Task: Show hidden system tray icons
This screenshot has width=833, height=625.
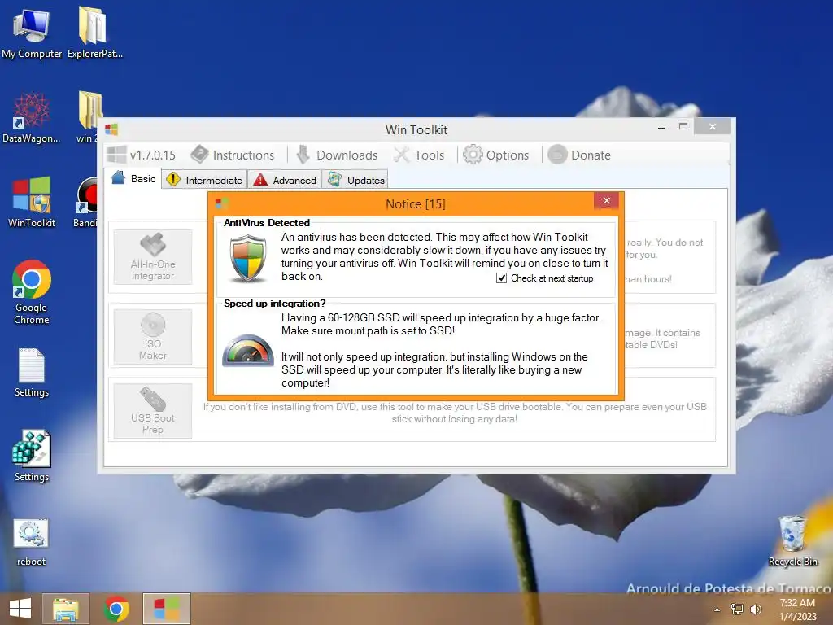Action: pyautogui.click(x=717, y=610)
